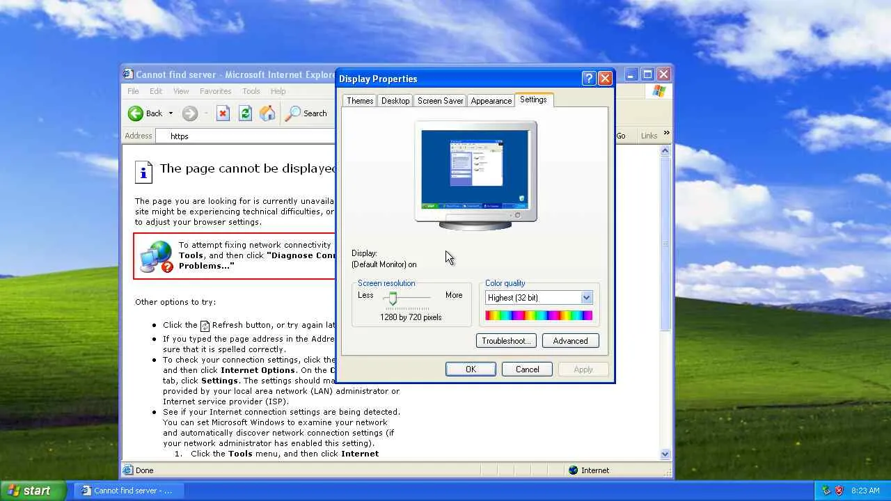Open the View menu in Internet Explorer
The width and height of the screenshot is (891, 501).
[x=181, y=91]
